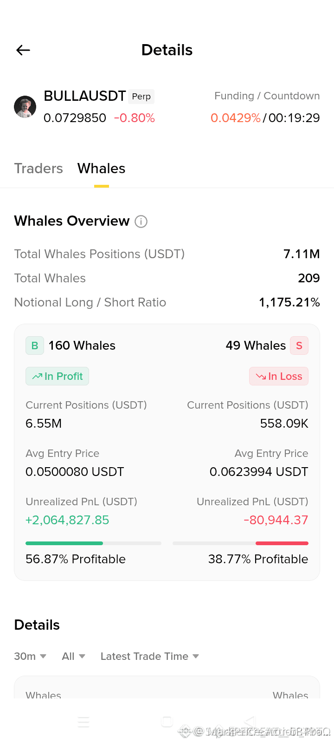Tap the BULLAUSDT pair name
Image resolution: width=334 pixels, height=743 pixels.
pos(85,96)
